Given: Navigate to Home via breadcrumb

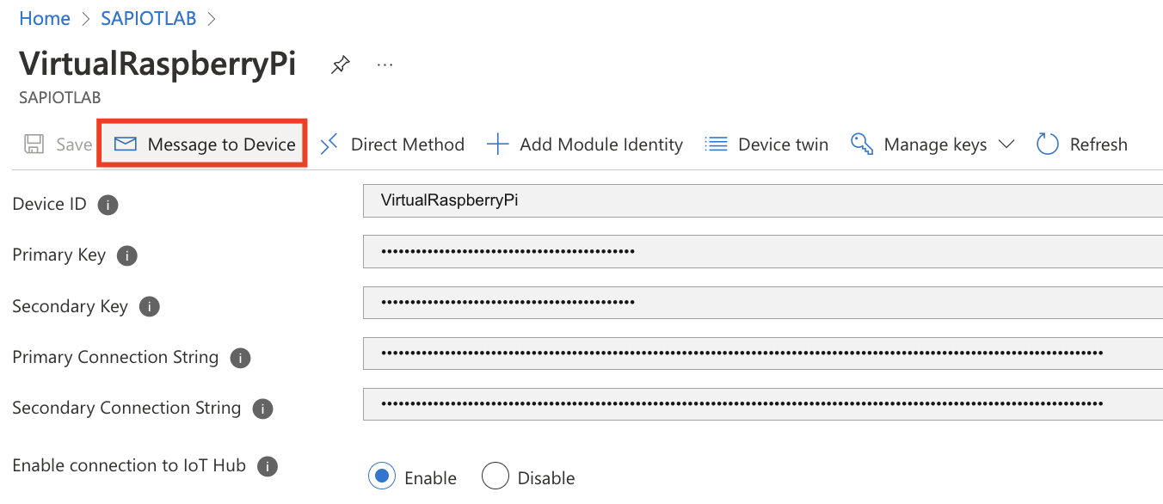Looking at the screenshot, I should tap(44, 17).
